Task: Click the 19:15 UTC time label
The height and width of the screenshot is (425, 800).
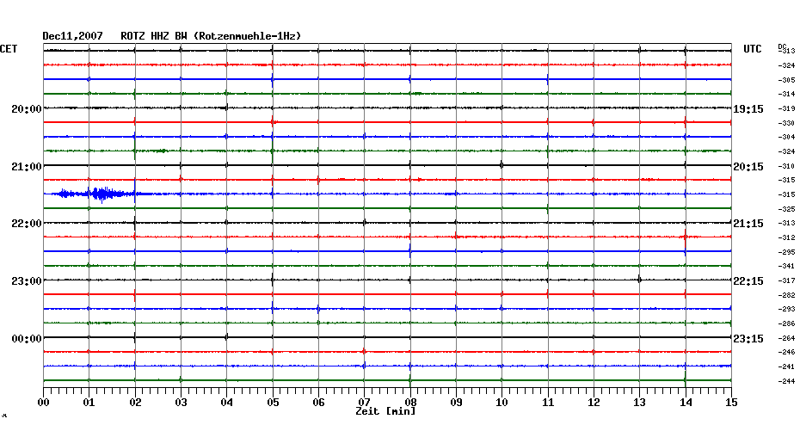Action: pyautogui.click(x=748, y=109)
